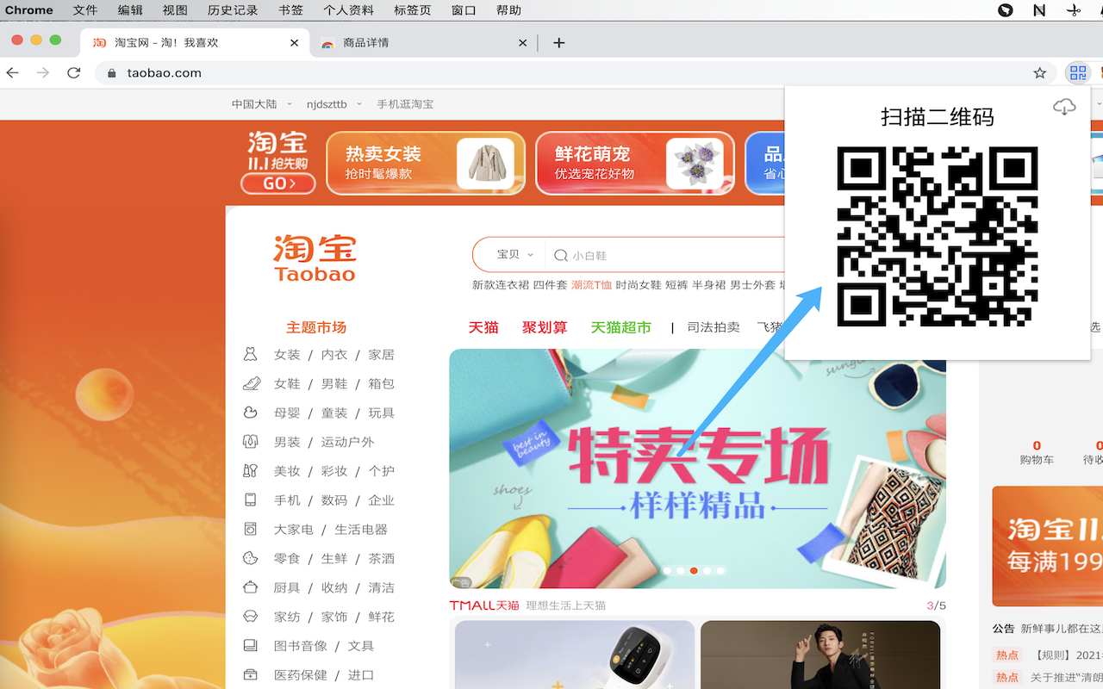Click the 茶酒 category link
The height and width of the screenshot is (689, 1103).
[x=382, y=558]
